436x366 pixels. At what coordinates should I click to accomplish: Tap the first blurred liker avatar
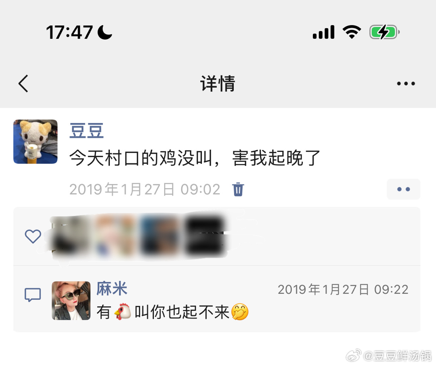click(x=69, y=236)
